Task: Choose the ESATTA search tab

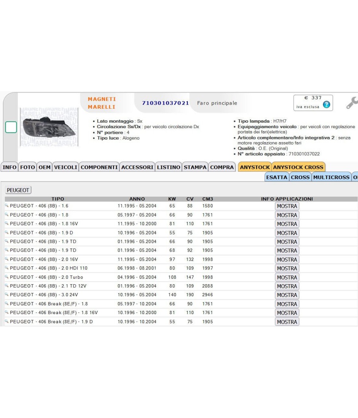Action: pos(277,177)
